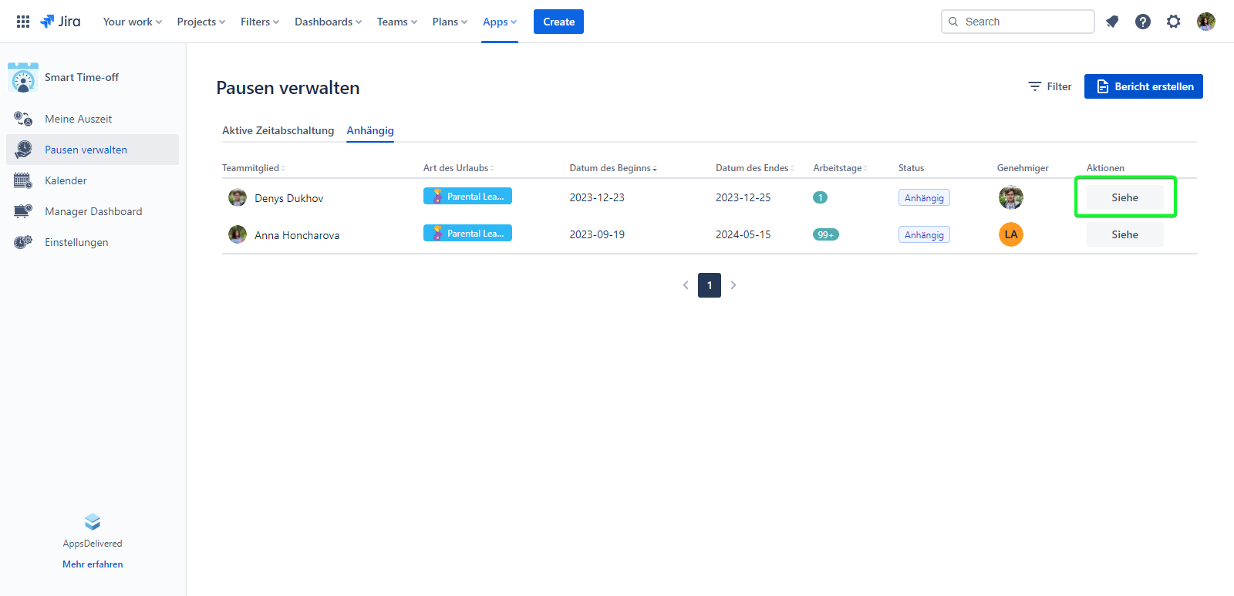The image size is (1234, 596).
Task: Switch to the Aktive Zeitabschaltung tab
Action: pos(278,130)
